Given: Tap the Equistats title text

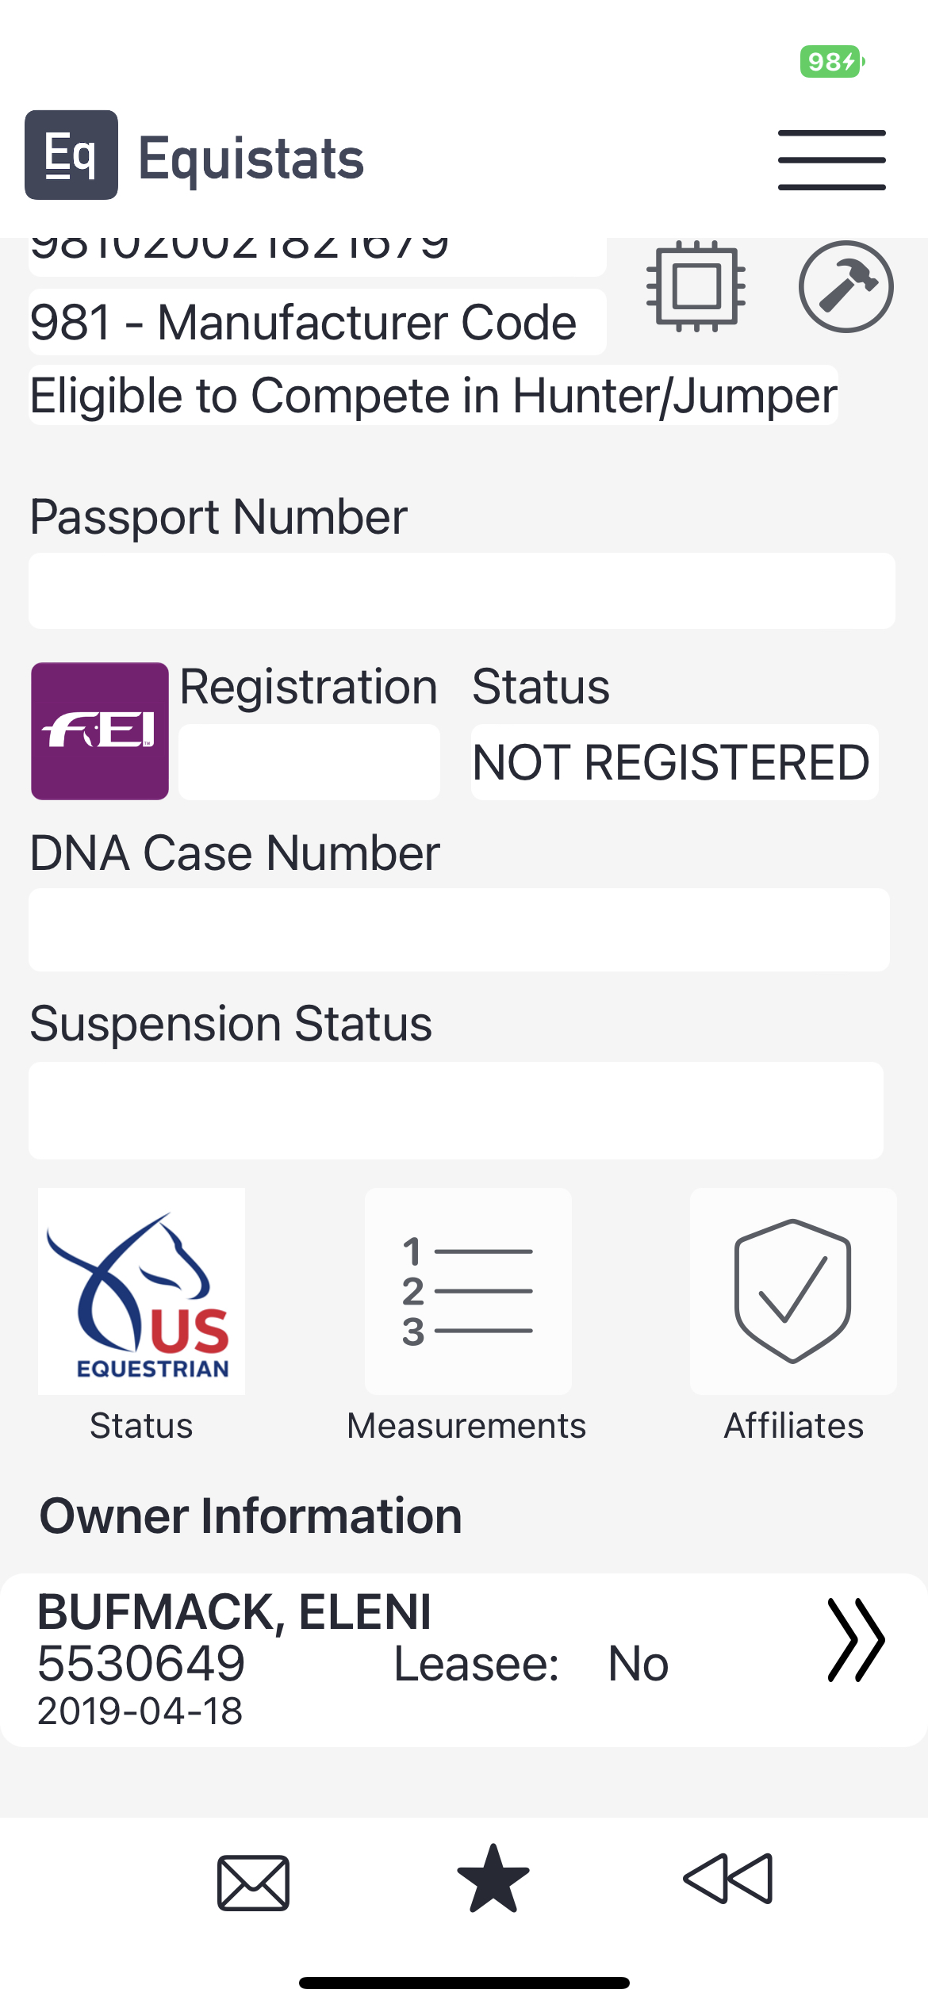Looking at the screenshot, I should tap(251, 159).
